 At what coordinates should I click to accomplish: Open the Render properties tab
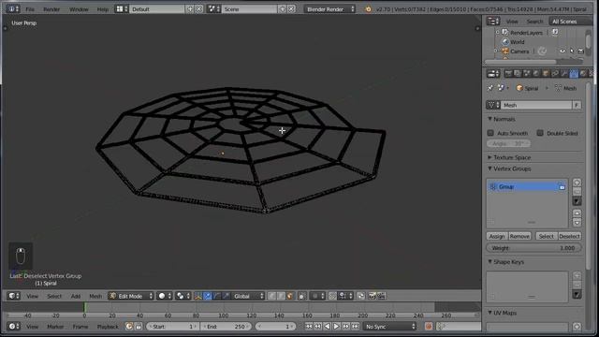(x=508, y=73)
